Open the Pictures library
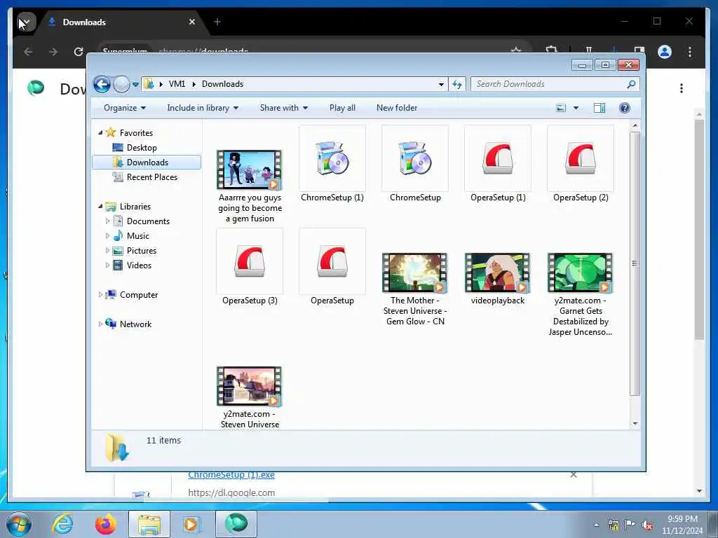 (141, 251)
